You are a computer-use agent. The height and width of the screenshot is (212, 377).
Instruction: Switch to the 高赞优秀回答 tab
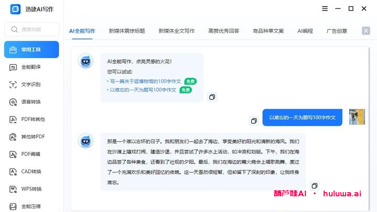coord(224,31)
